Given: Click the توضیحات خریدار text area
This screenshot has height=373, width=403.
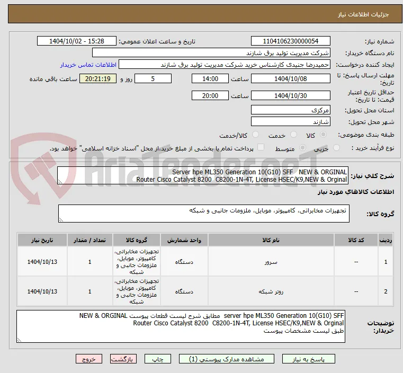Looking at the screenshot, I should [x=181, y=326].
